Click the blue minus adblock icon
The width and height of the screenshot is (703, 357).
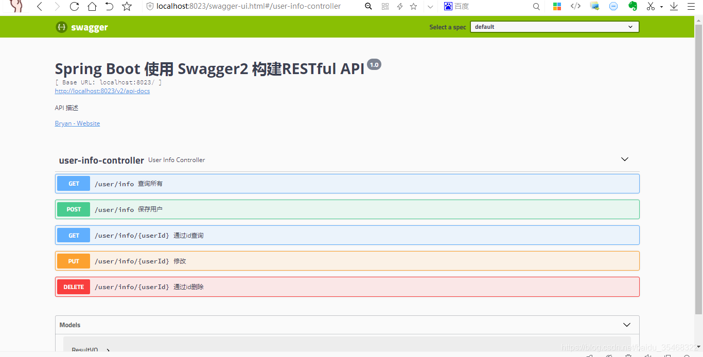tap(612, 6)
